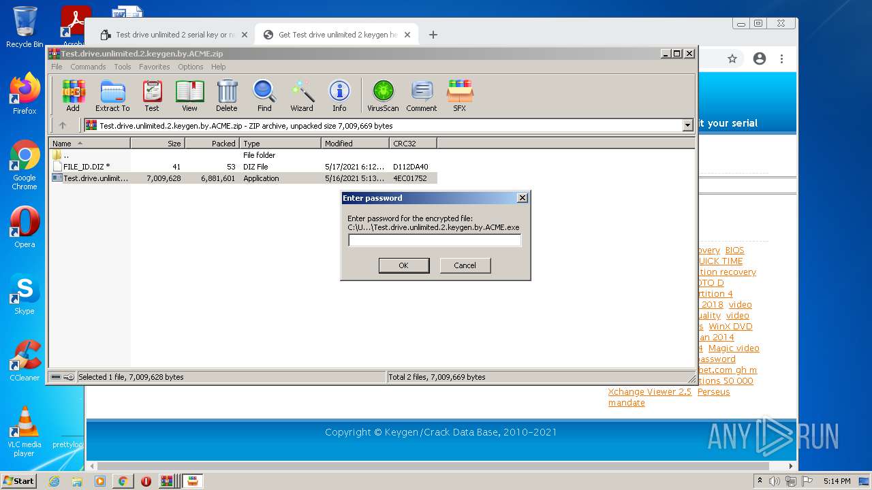872x490 pixels.
Task: Click the View toolbar icon
Action: click(x=189, y=95)
